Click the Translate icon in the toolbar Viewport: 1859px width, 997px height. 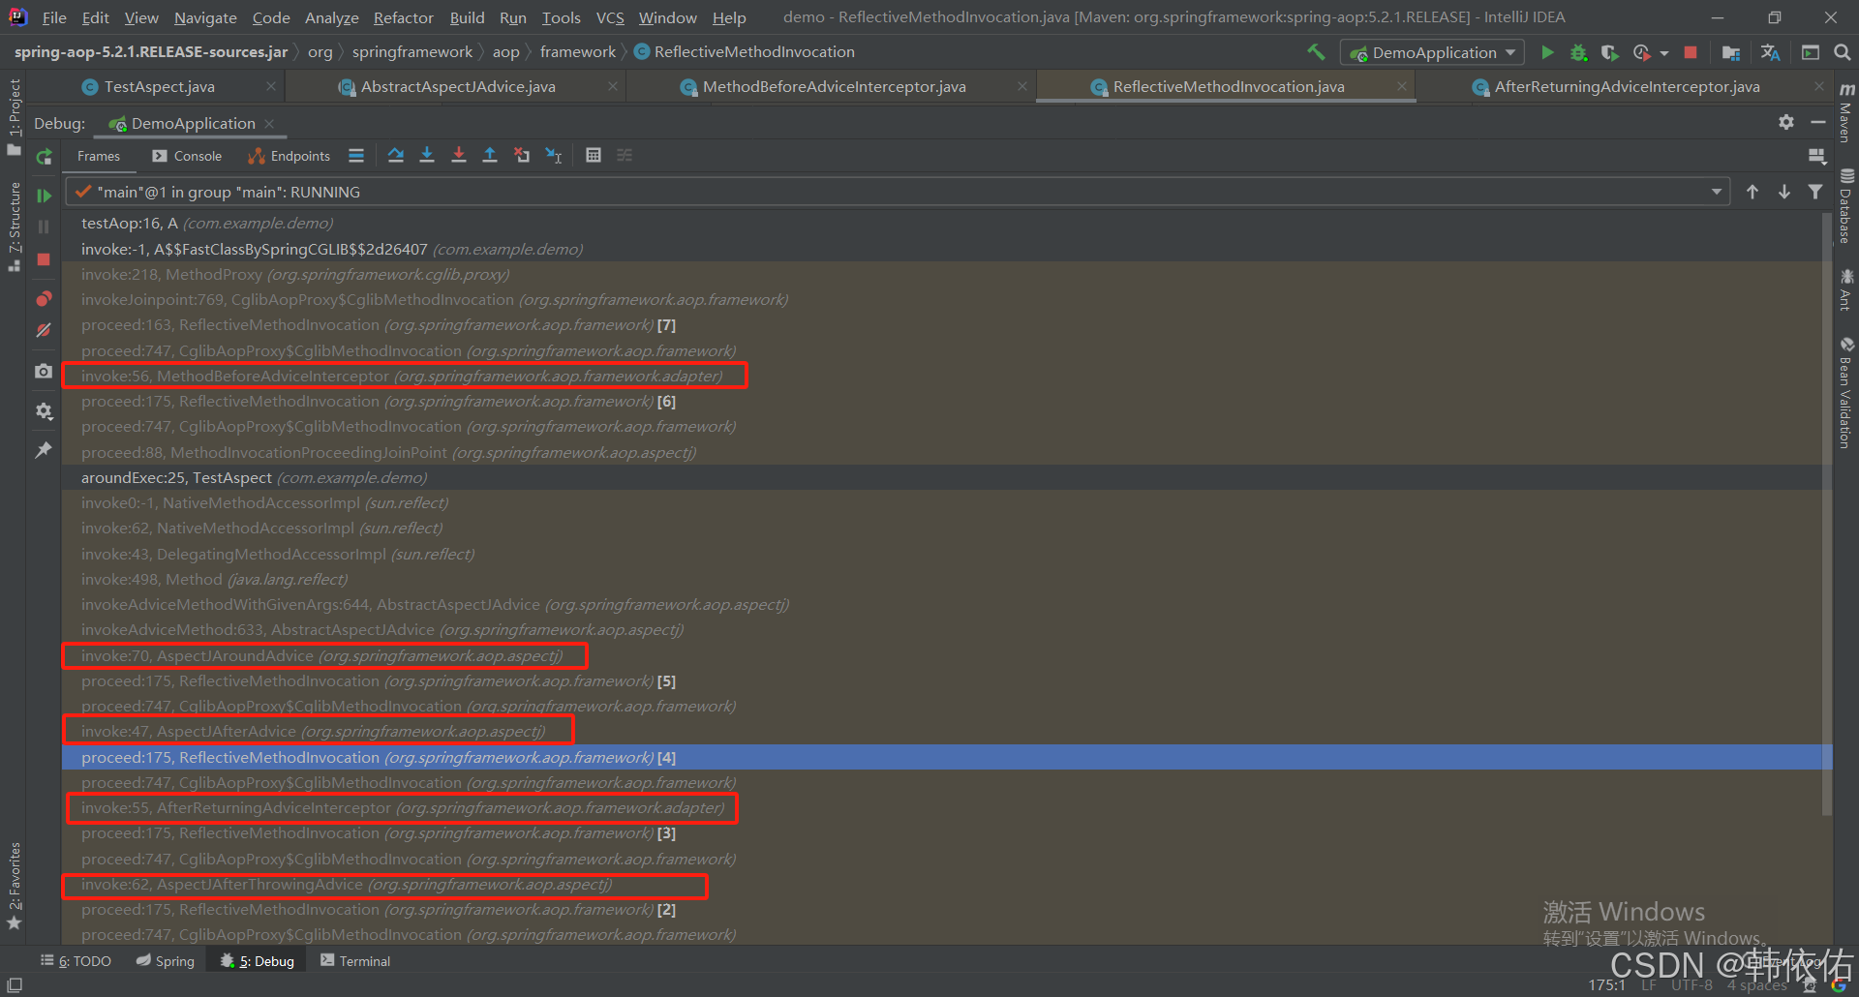[x=1771, y=52]
